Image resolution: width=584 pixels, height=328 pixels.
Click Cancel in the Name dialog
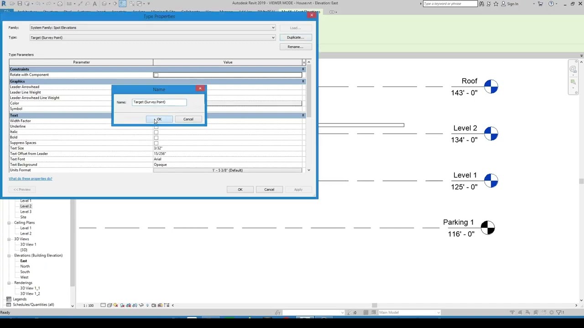[188, 119]
